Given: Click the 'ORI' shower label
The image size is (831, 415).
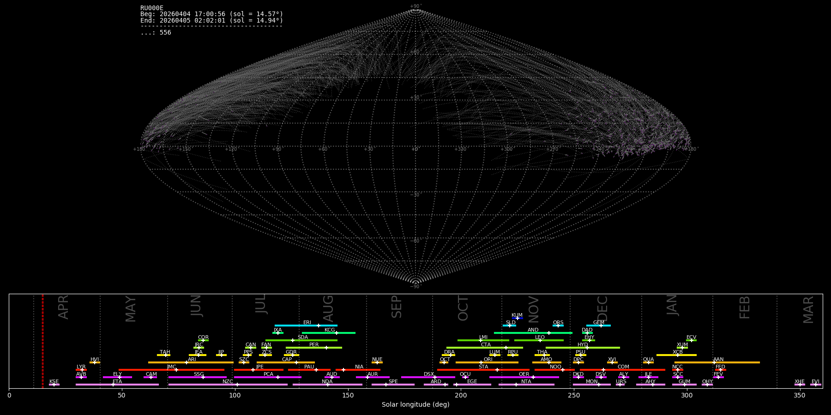Looking at the screenshot, I should pos(488,360).
